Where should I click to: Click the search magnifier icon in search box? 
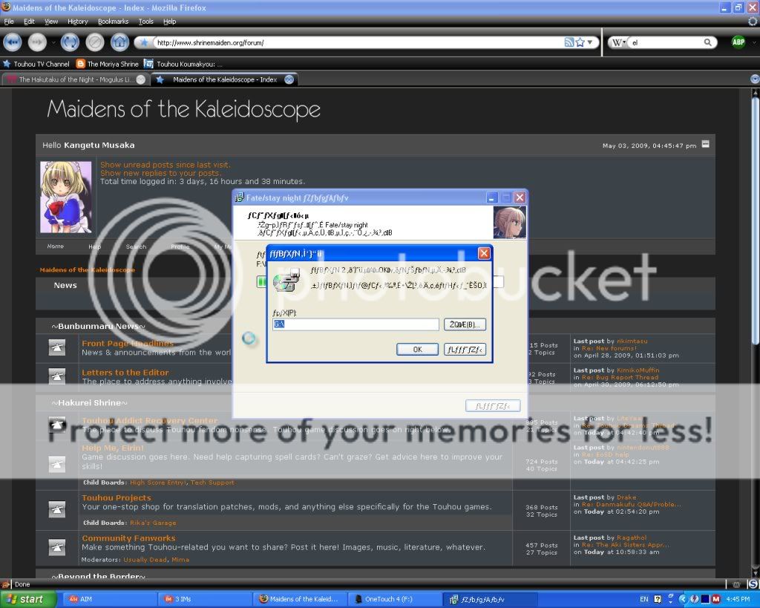click(709, 42)
